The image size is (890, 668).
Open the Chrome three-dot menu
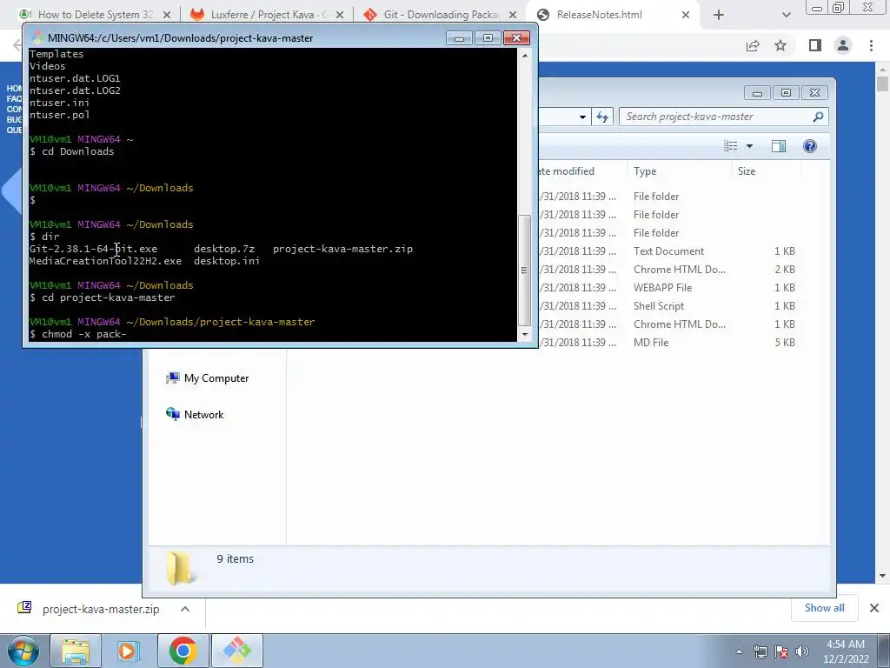(x=871, y=45)
